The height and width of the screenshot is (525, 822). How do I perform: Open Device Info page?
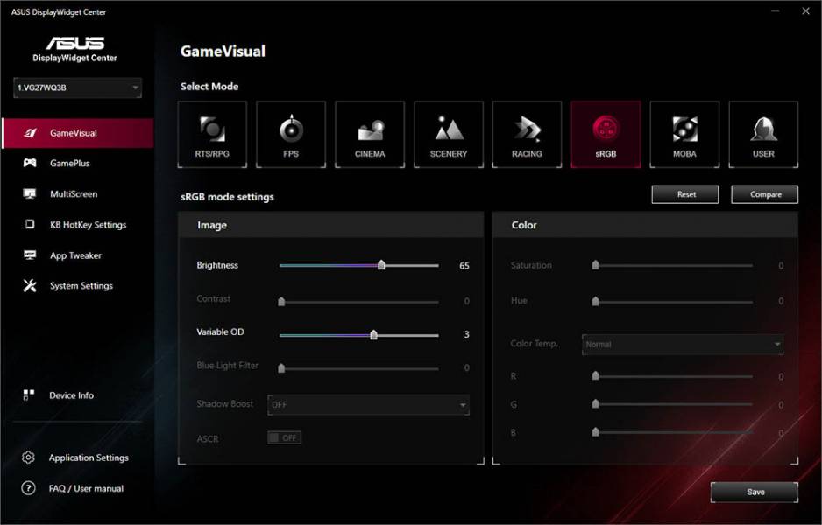click(71, 395)
